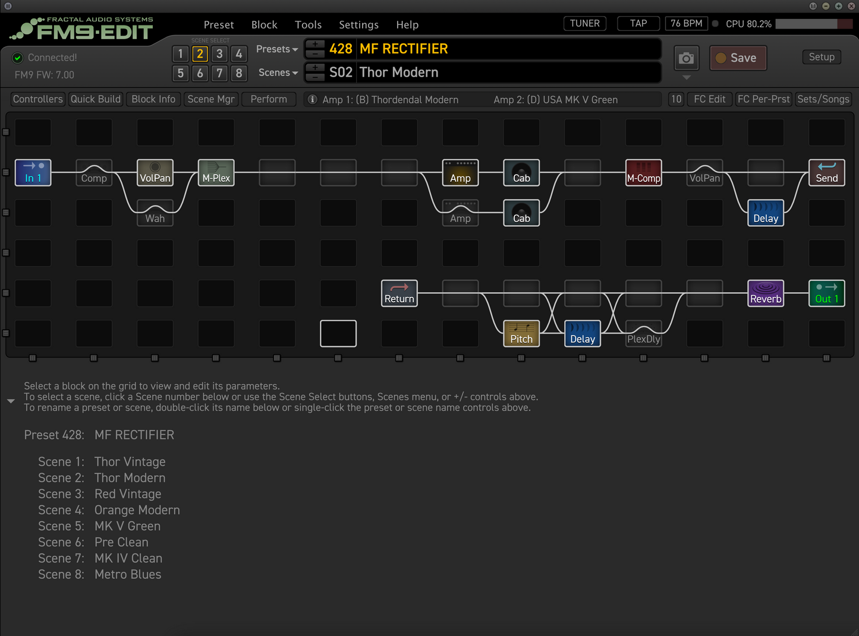This screenshot has width=859, height=636.
Task: Select the active top-row Amp block
Action: [460, 173]
